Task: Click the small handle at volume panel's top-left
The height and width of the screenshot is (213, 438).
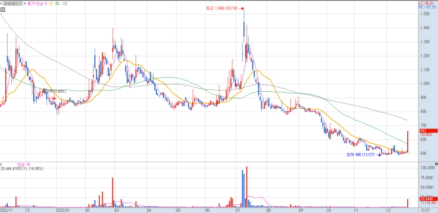Action: click(x=1, y=164)
